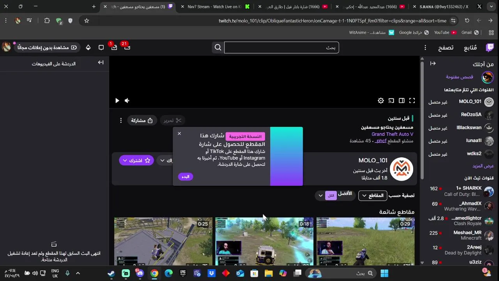The width and height of the screenshot is (499, 281).
Task: Open the user profile avatar menu
Action: pos(7,47)
